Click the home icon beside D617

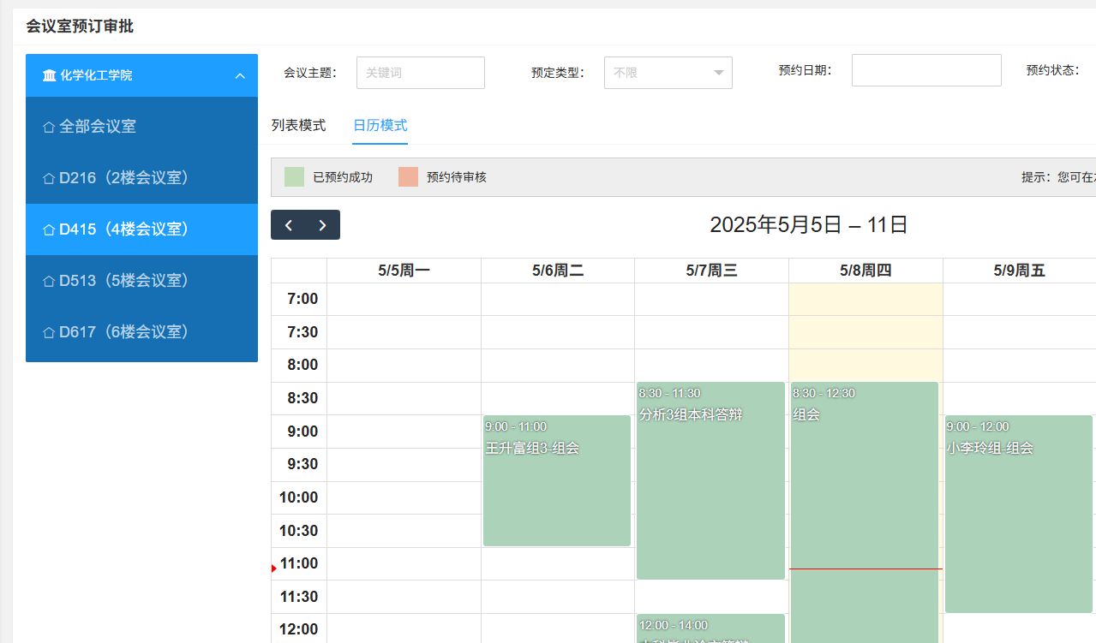tap(49, 332)
